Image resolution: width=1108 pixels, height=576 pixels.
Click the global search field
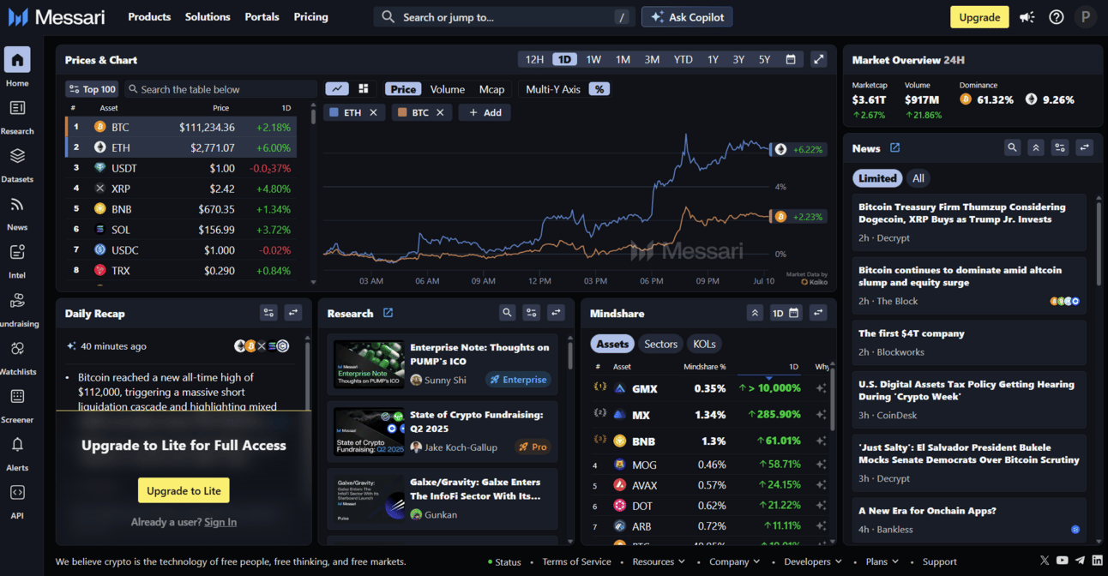tap(504, 17)
